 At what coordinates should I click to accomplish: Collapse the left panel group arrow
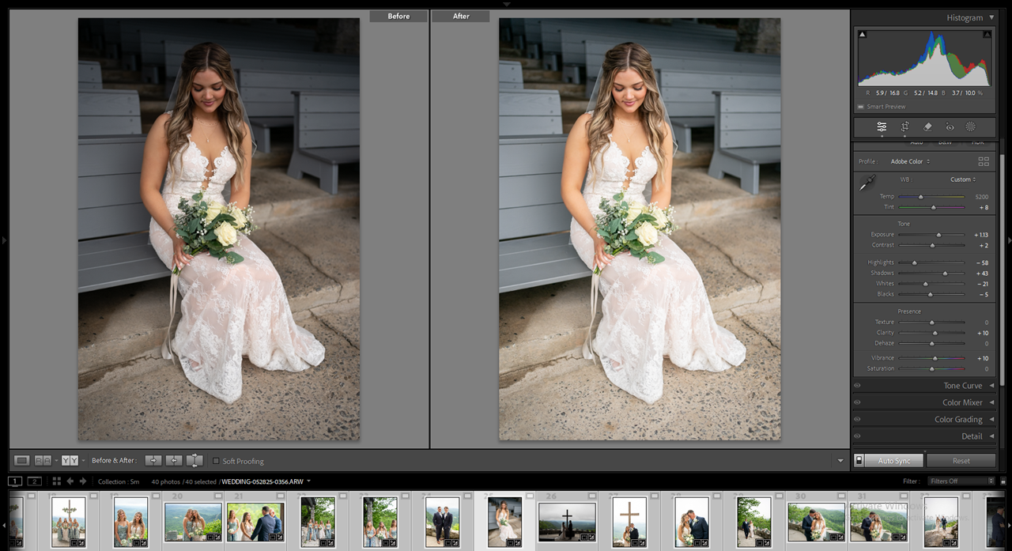click(x=4, y=240)
